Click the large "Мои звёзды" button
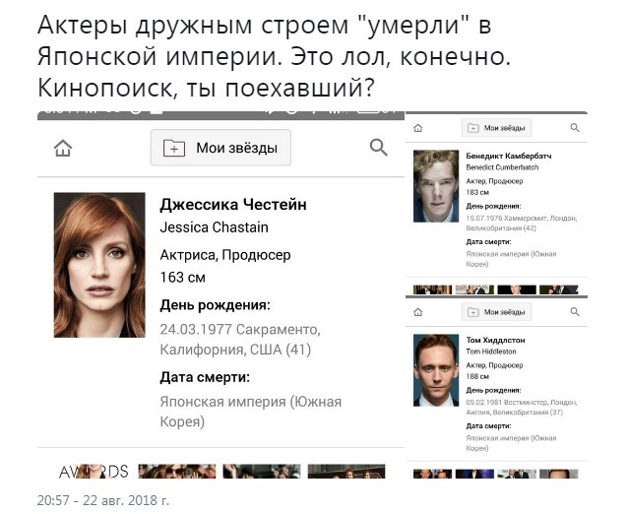Viewport: 628px width, 514px height. (220, 148)
